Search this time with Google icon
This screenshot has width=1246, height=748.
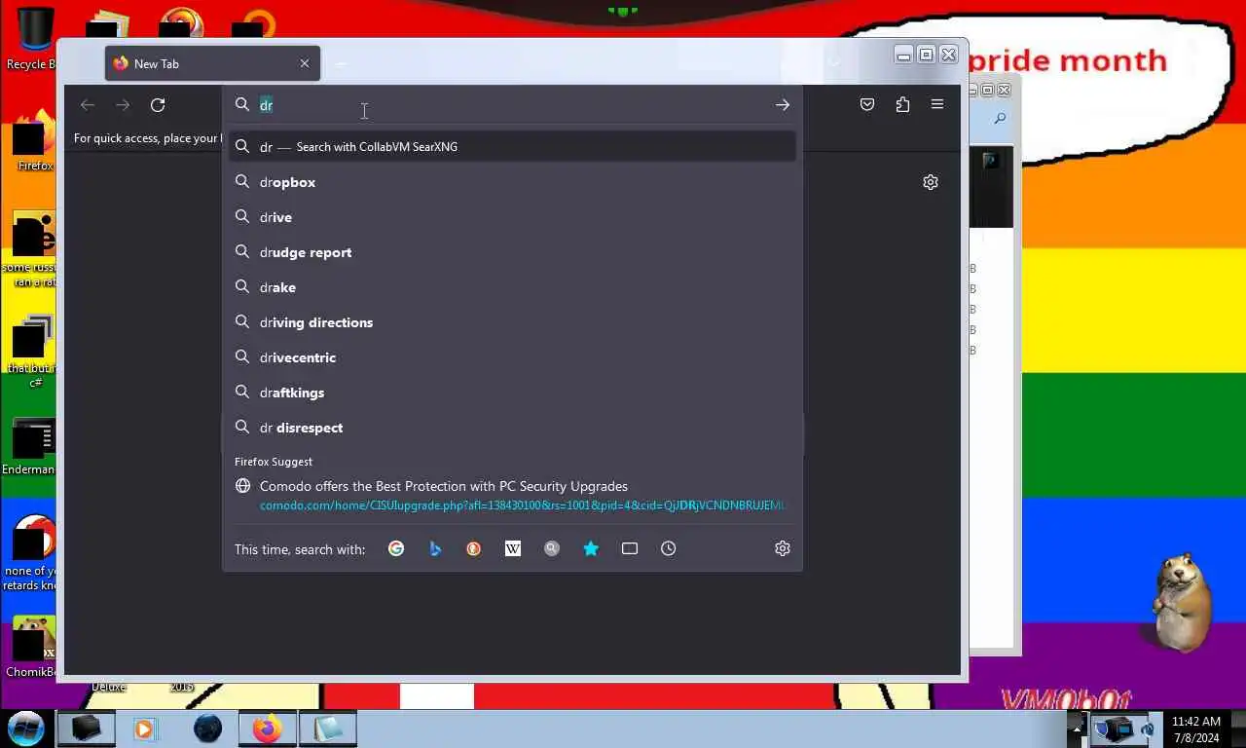click(x=396, y=549)
